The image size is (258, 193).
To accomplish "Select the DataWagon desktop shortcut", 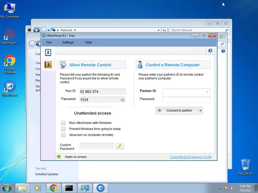I will tap(10, 36).
